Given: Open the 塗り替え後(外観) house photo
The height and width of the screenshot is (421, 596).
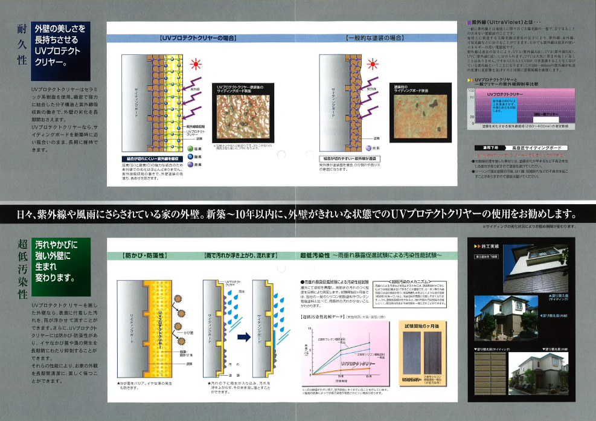Looking at the screenshot, I should [x=506, y=318].
